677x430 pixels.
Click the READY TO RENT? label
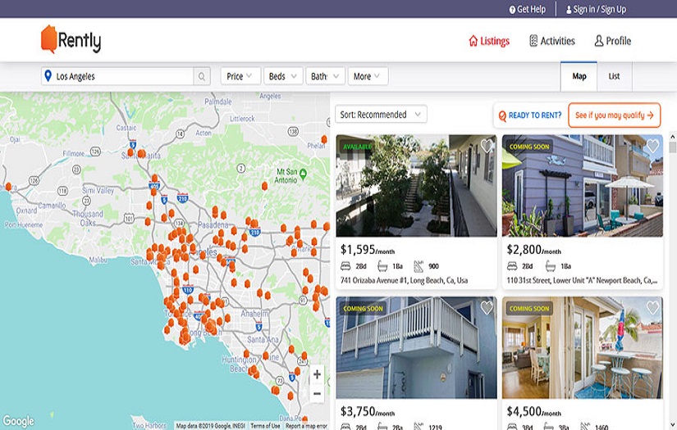[x=535, y=115]
